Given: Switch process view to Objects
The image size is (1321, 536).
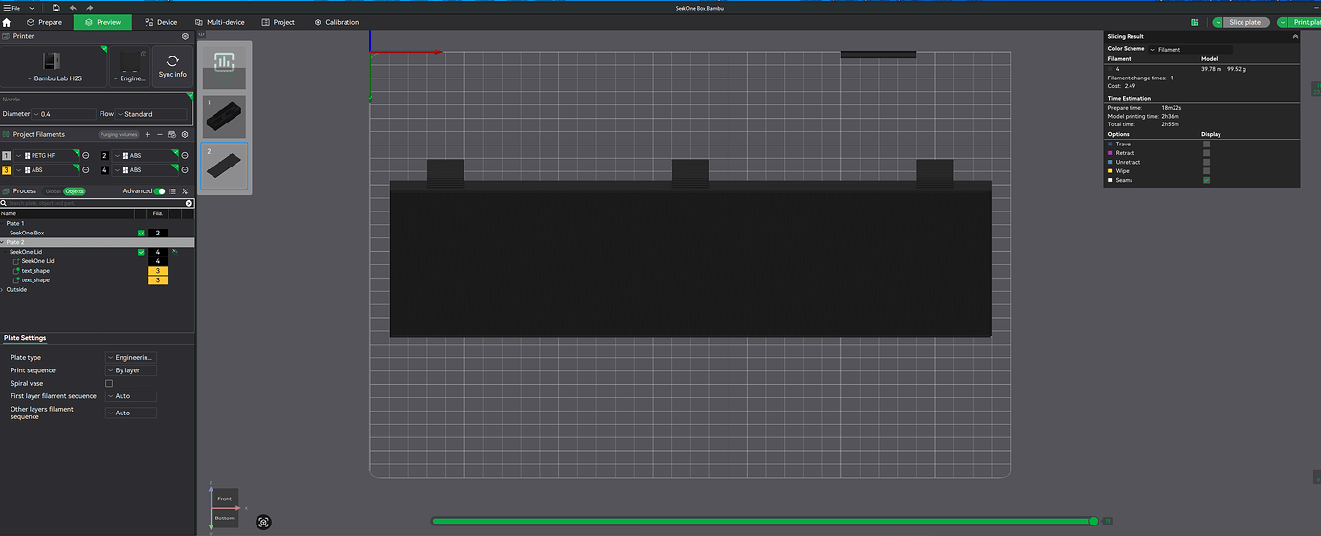Looking at the screenshot, I should tap(75, 191).
